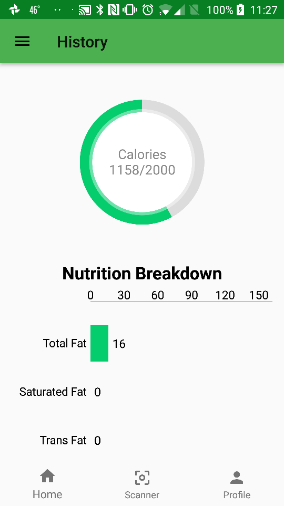Viewport: 284px width, 506px height.
Task: Open the Profile person icon
Action: [x=237, y=478]
